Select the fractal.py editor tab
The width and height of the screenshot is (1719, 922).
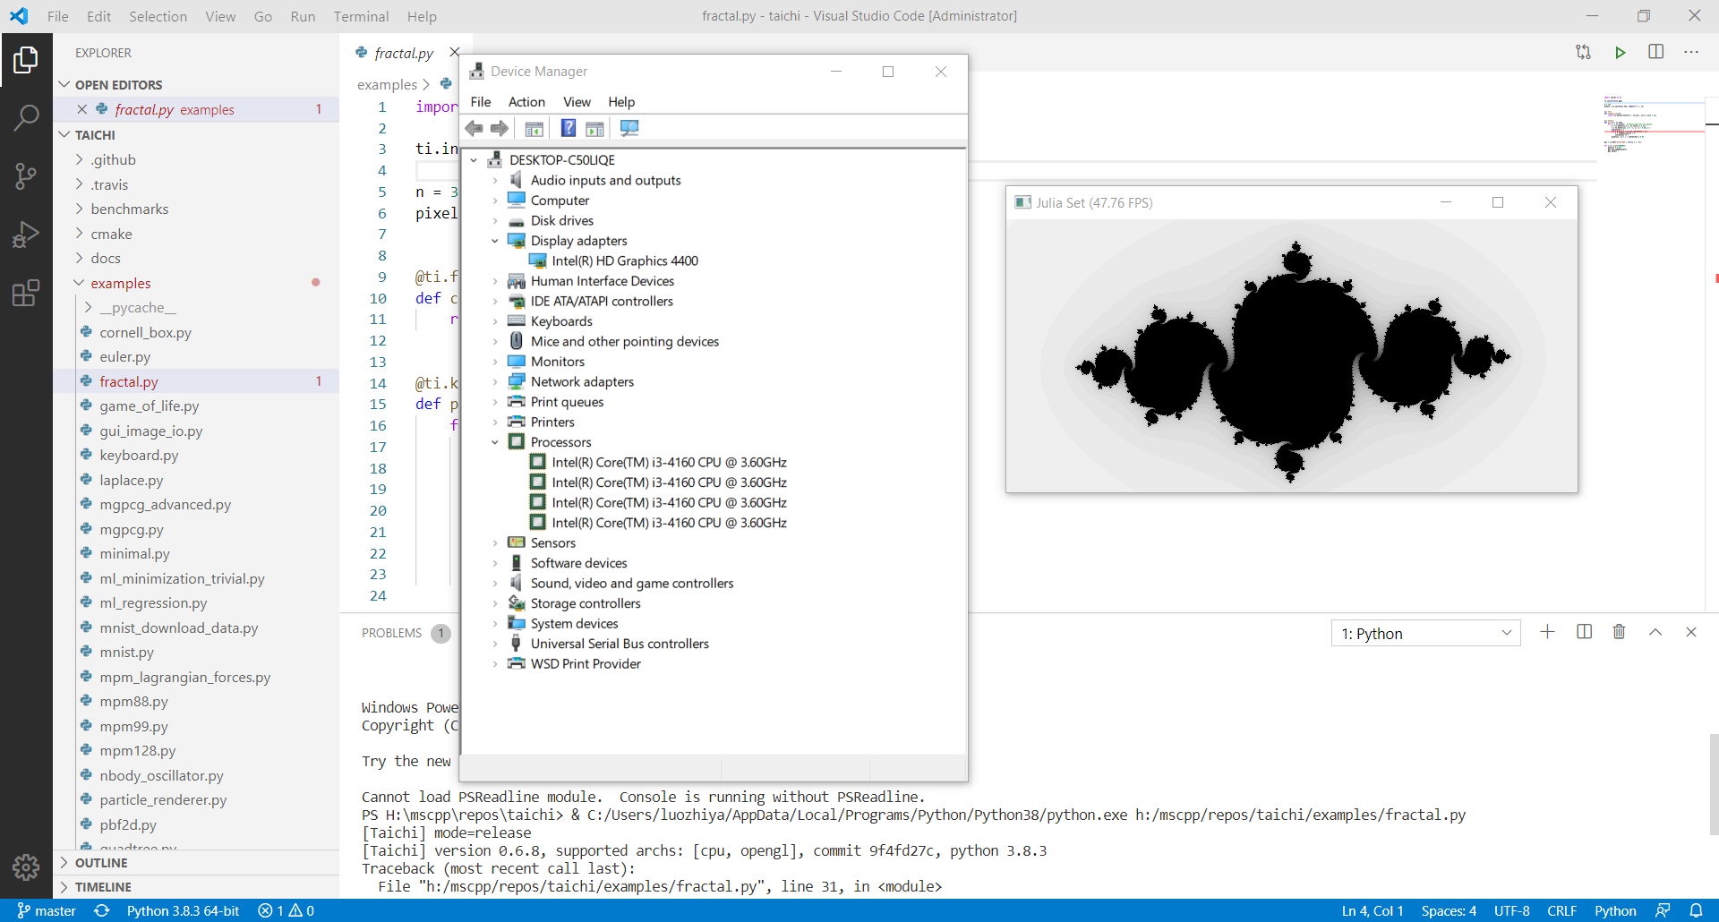click(x=404, y=53)
